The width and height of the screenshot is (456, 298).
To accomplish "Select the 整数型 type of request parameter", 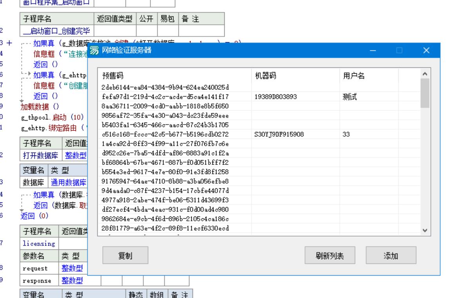I will pos(72,268).
